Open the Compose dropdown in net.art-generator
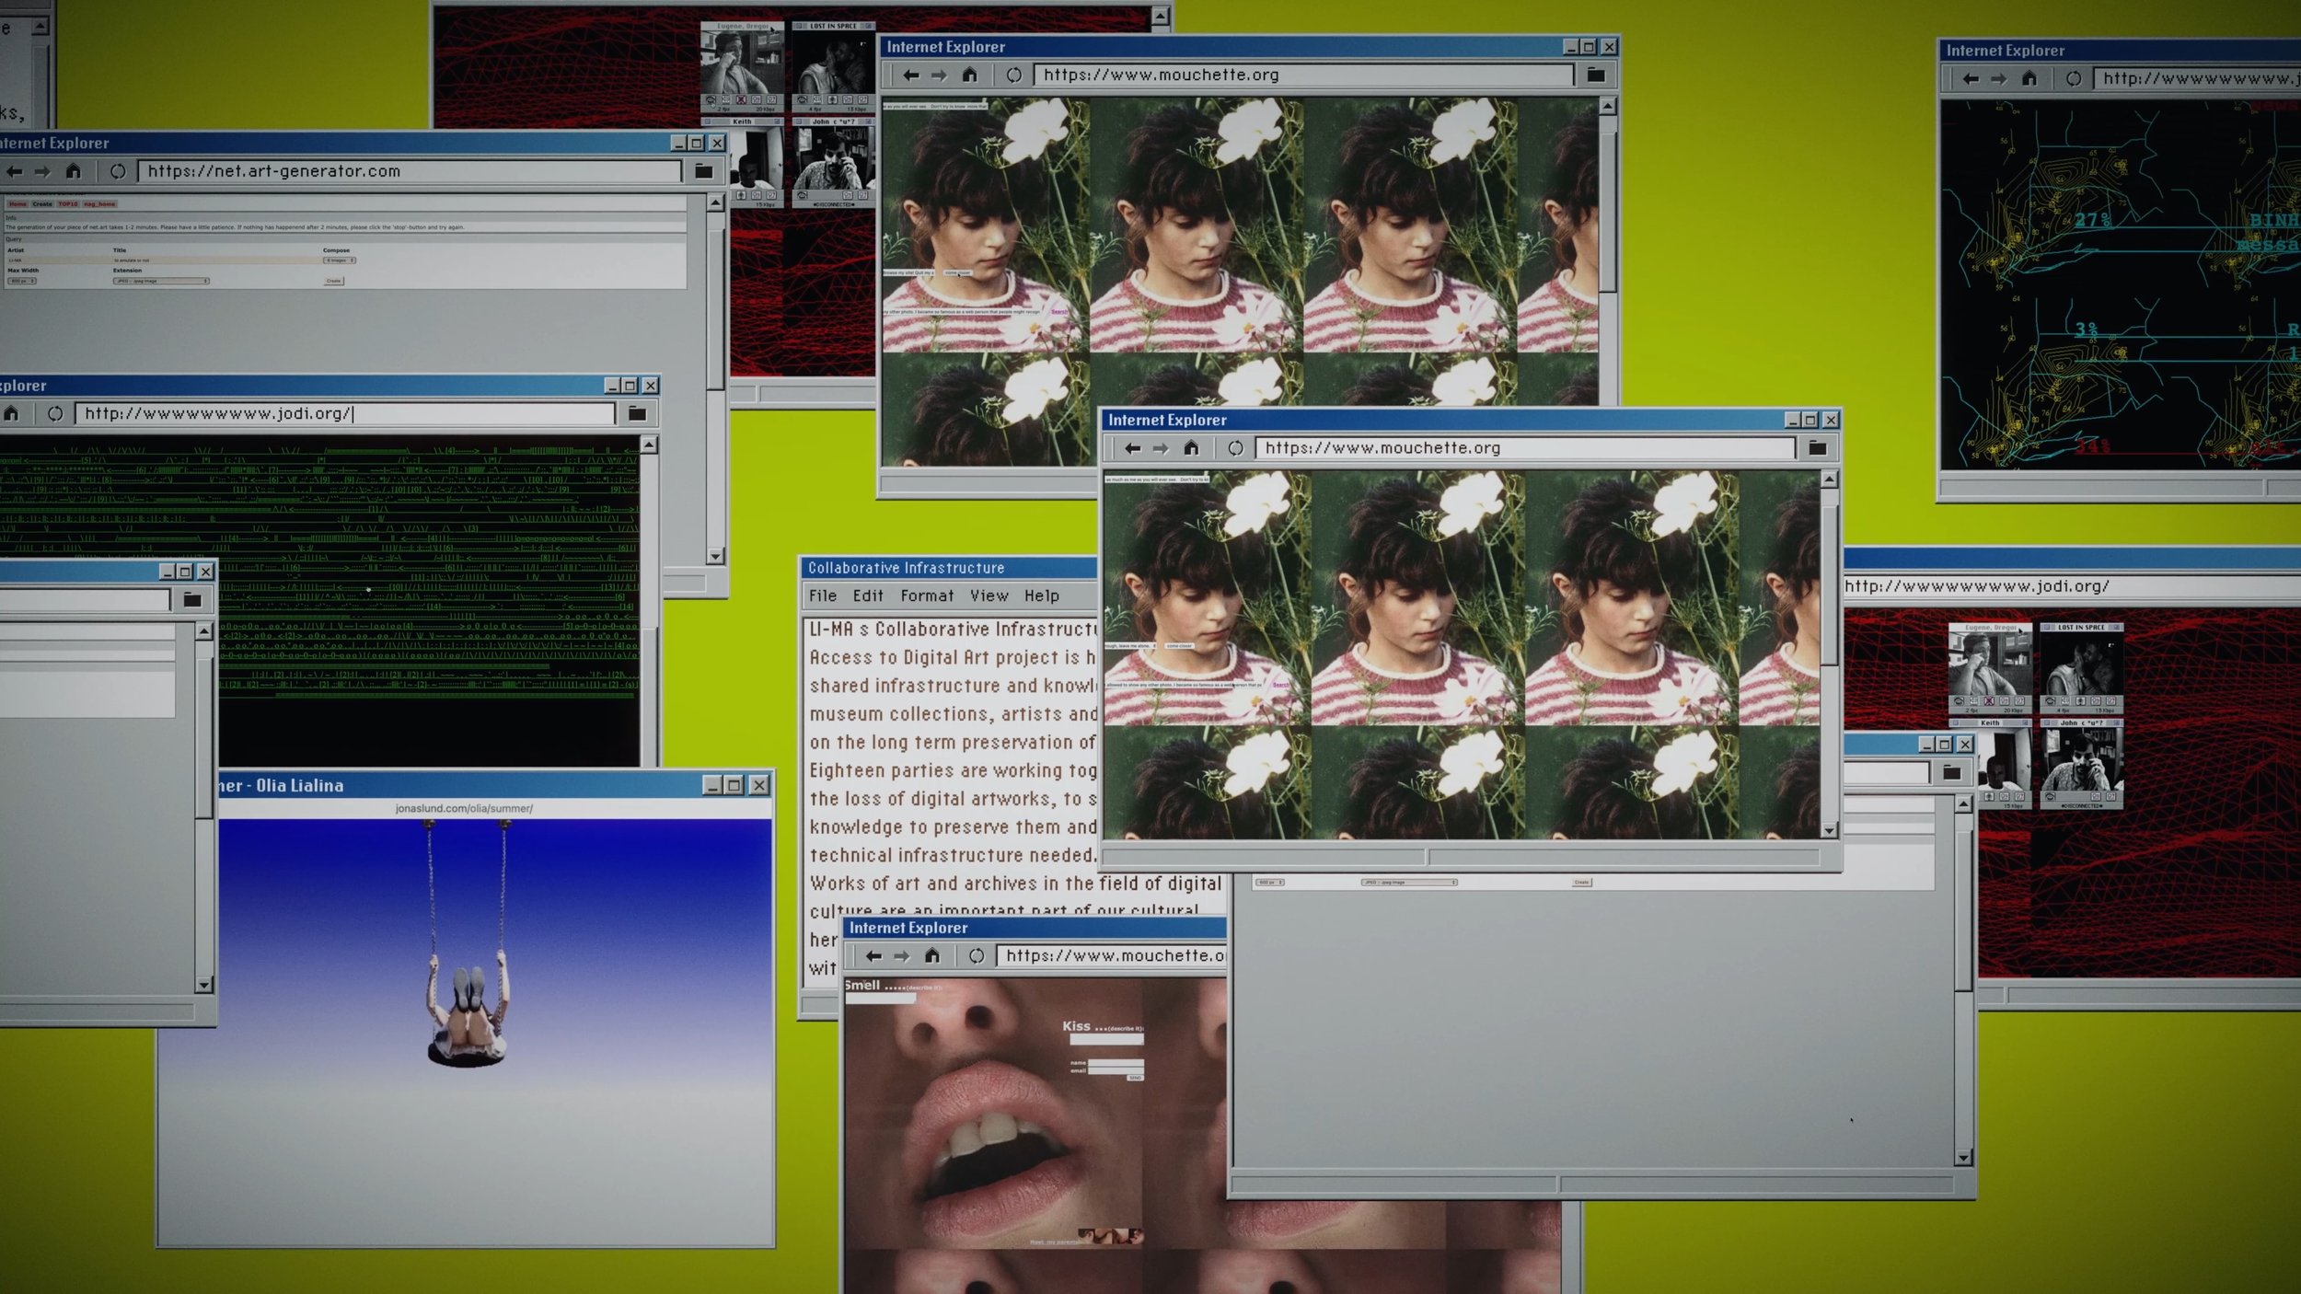 coord(340,260)
